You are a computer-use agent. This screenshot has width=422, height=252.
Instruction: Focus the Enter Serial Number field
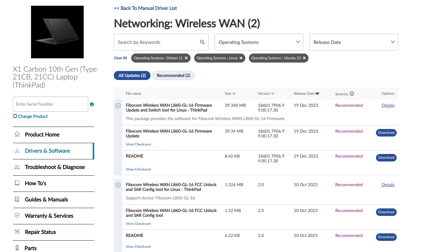click(51, 104)
